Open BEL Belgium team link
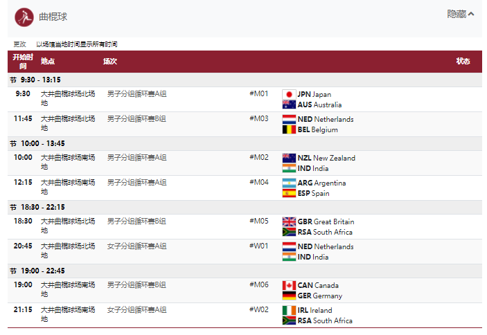The image size is (487, 335). 318,129
